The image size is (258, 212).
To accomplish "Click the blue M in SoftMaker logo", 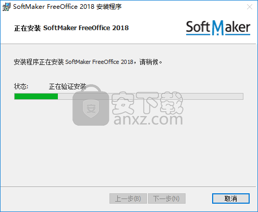I will 218,27.
